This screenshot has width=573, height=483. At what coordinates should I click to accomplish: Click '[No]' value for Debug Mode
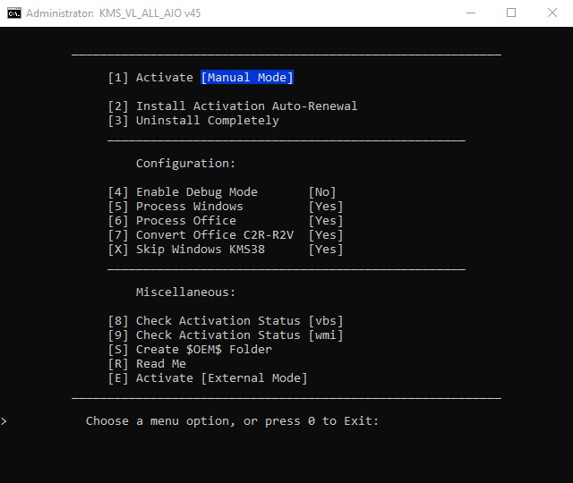click(x=322, y=192)
